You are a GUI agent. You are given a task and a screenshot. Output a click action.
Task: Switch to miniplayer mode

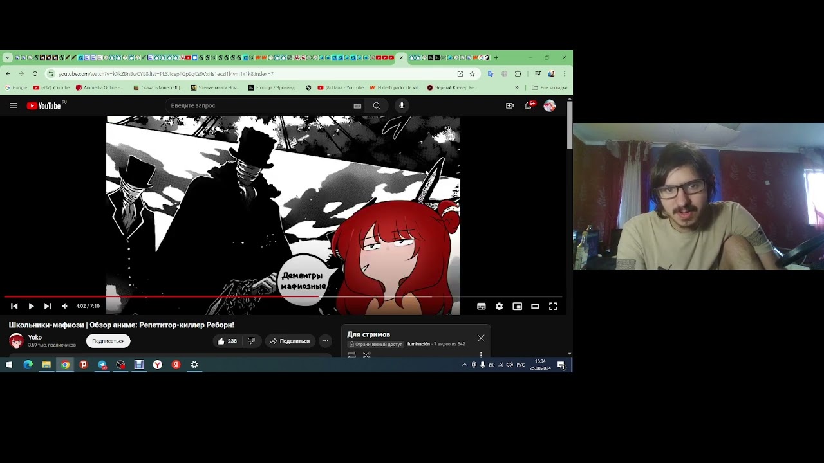tap(517, 306)
